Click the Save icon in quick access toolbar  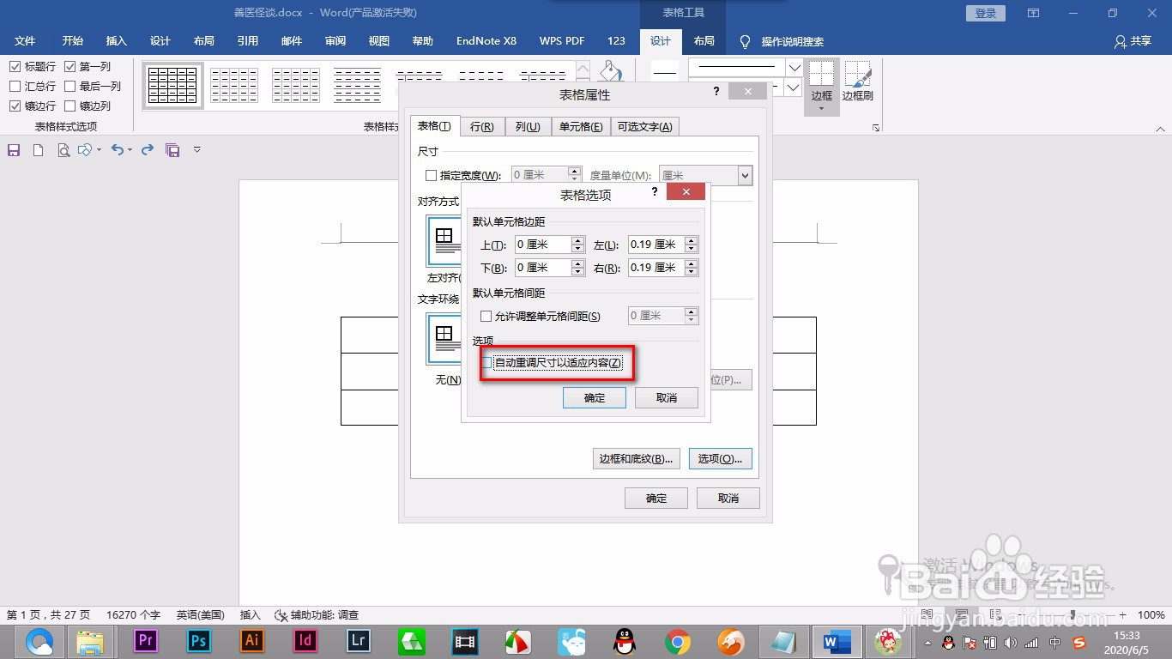14,150
